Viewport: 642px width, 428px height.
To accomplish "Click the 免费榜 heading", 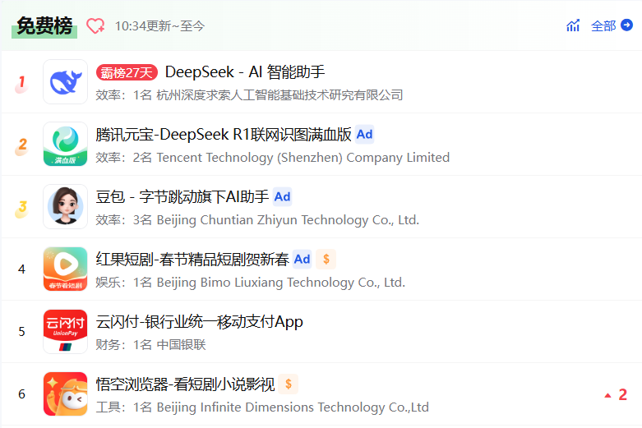I will pyautogui.click(x=44, y=26).
